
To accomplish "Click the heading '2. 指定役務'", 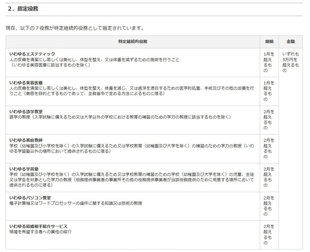I will 23,9.
